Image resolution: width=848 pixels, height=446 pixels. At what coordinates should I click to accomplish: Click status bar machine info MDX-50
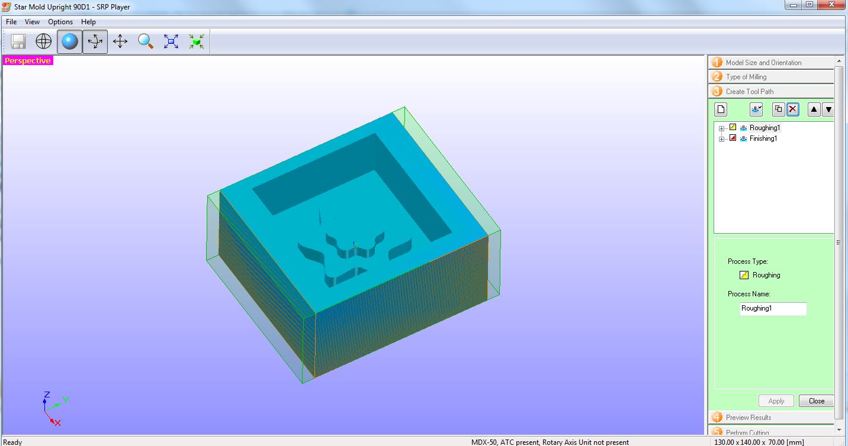550,442
